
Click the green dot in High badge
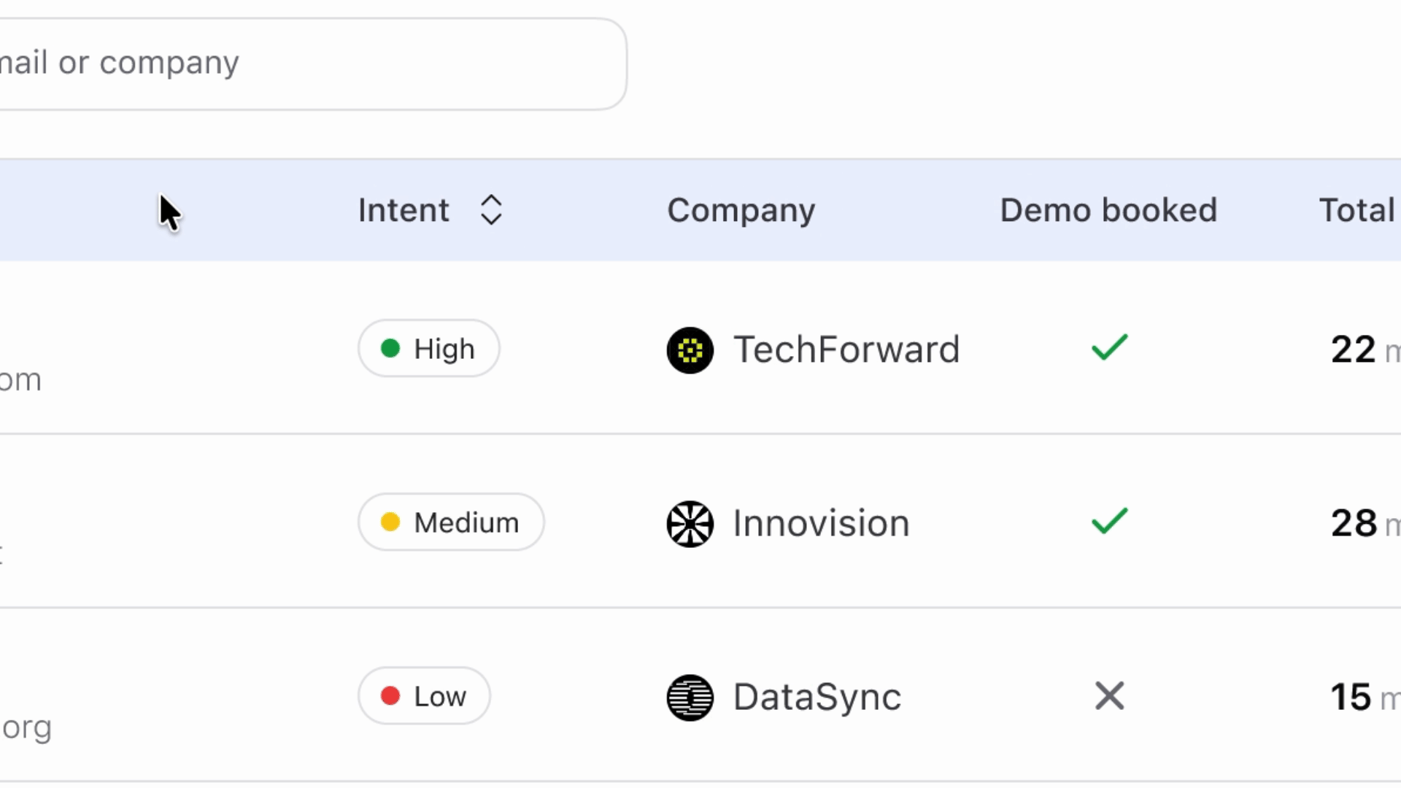(390, 348)
